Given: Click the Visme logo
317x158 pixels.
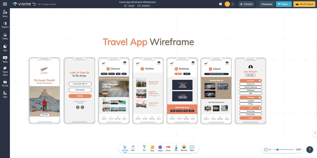Looking at the screenshot, I should pos(22,4).
